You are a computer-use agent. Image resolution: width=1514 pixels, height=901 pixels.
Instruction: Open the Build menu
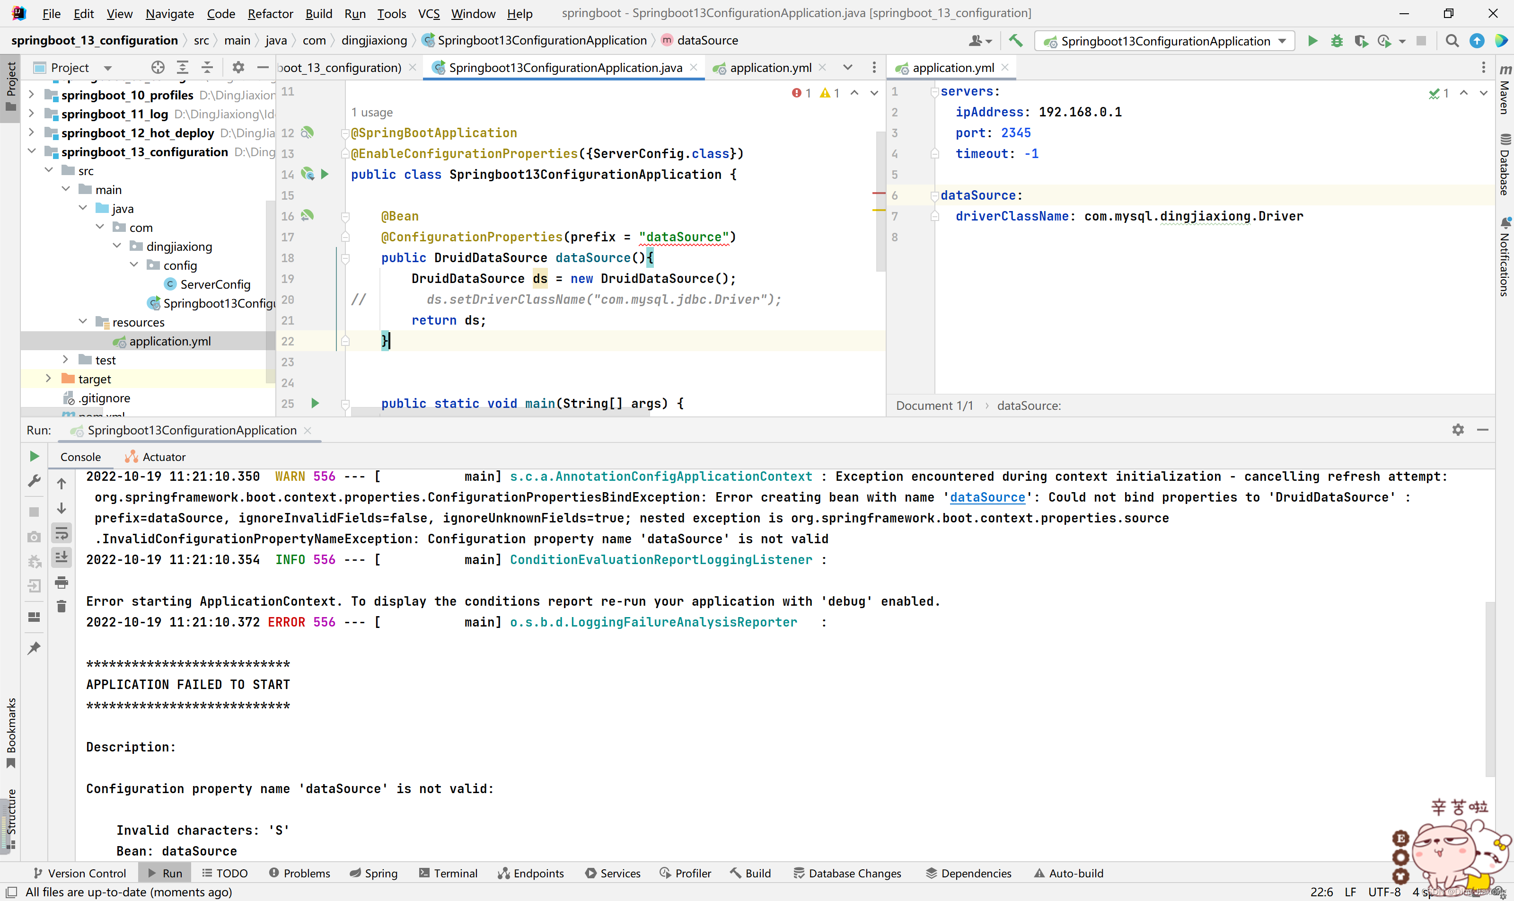tap(319, 13)
